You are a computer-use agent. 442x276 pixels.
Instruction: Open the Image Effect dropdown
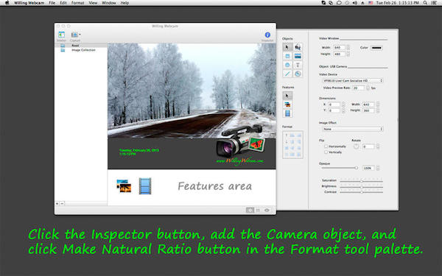[x=353, y=129]
